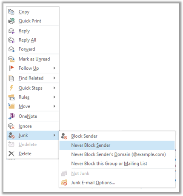This screenshot has height=196, width=183.
Task: Click the Delete X icon
Action: pyautogui.click(x=11, y=153)
